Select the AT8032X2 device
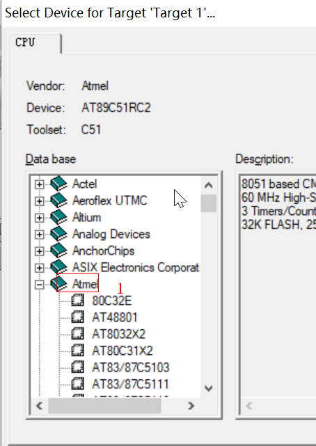This screenshot has width=316, height=446. [118, 334]
